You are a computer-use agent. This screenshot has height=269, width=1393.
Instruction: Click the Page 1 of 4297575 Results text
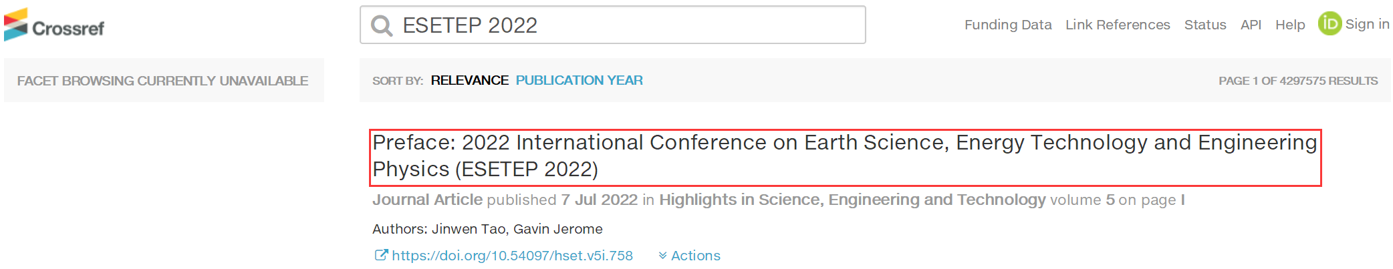[1298, 81]
